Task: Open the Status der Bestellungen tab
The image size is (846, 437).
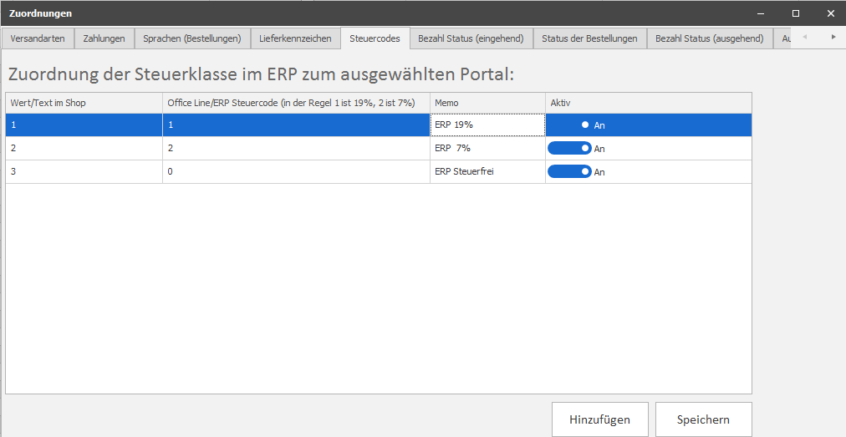Action: coord(589,38)
